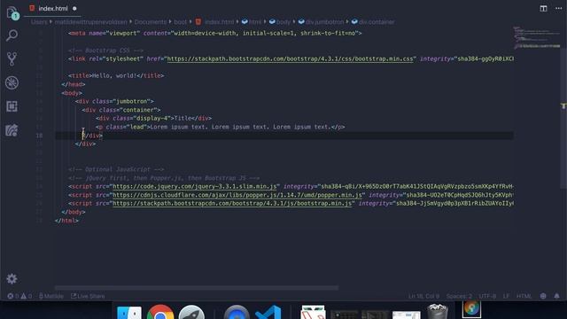The height and width of the screenshot is (319, 567).
Task: Select the index.html editor tab
Action: pyautogui.click(x=53, y=8)
